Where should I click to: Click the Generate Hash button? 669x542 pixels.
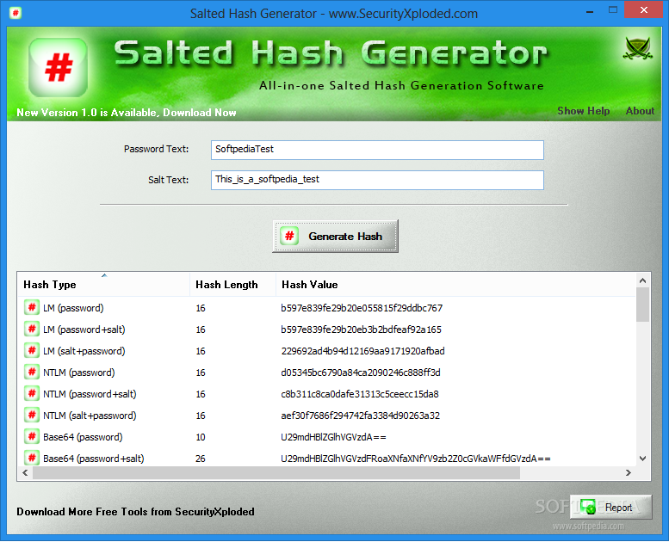click(x=335, y=237)
